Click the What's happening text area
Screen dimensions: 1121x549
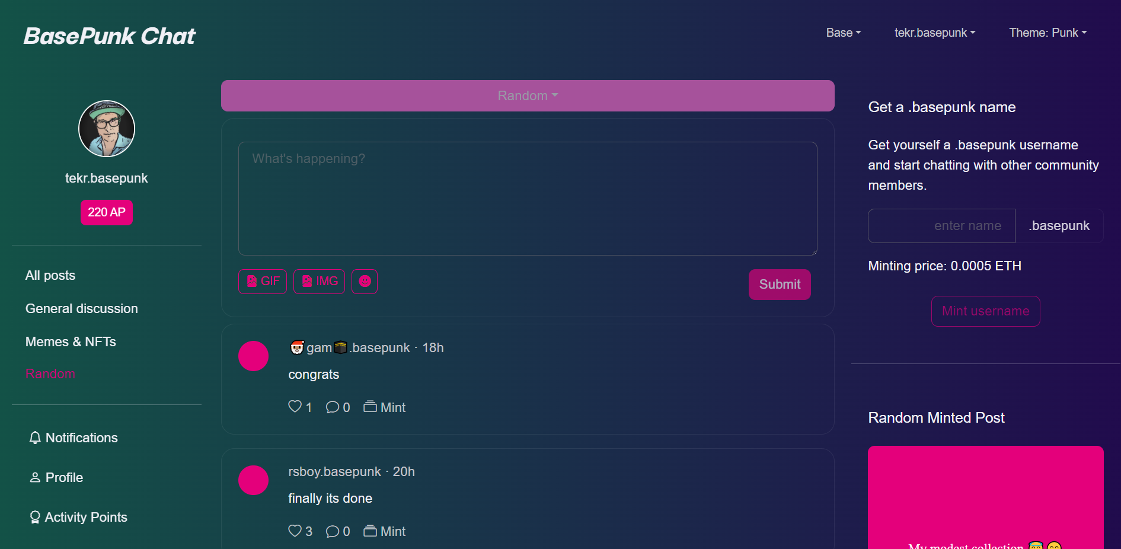pos(528,199)
